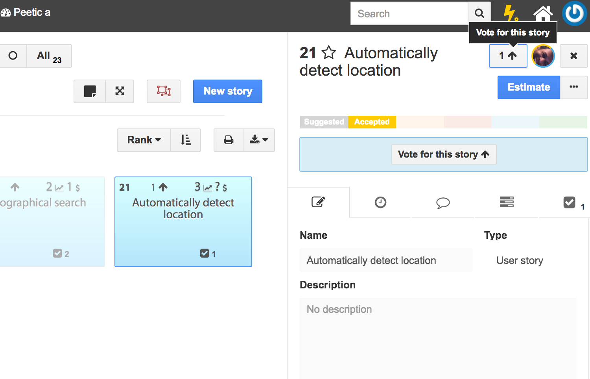590x379 pixels.
Task: Open the more options menu beside Estimate
Action: [573, 87]
